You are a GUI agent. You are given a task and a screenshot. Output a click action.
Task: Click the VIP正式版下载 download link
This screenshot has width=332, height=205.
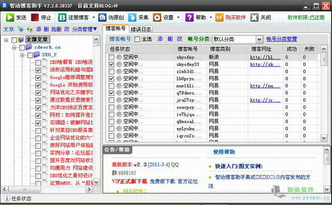(130, 181)
